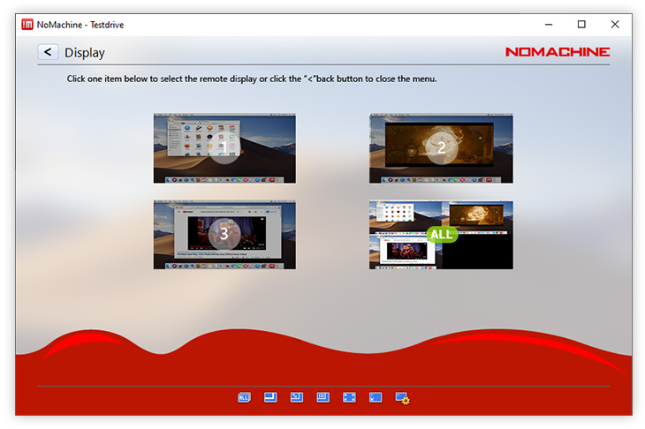Open display settings via the gear monitor icon
Screen dimensions: 645x429
(x=402, y=398)
